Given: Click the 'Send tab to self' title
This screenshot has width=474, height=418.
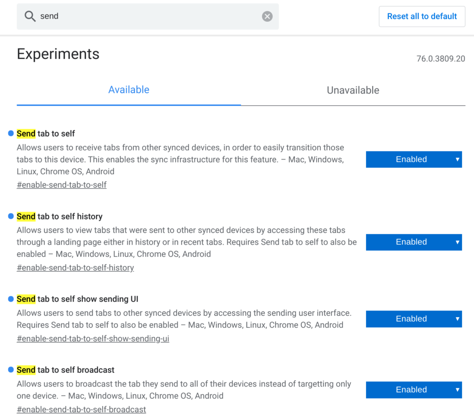Looking at the screenshot, I should click(46, 134).
